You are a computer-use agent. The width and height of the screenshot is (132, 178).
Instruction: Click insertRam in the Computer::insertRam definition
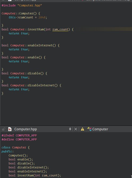(36, 29)
